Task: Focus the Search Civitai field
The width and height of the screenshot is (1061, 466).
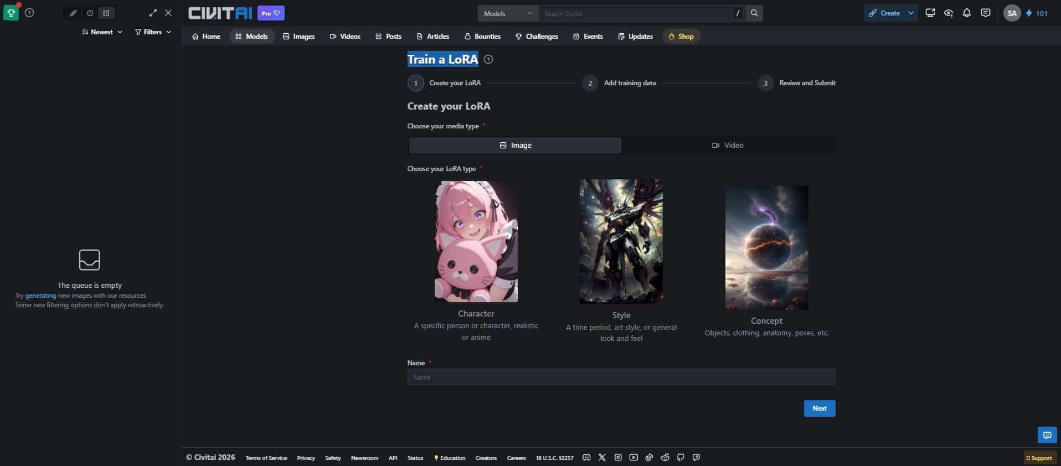Action: point(635,13)
